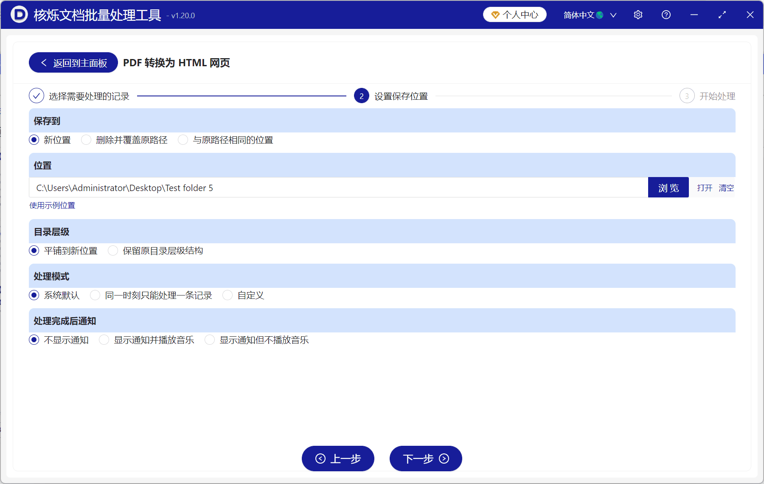Click the 浏览 browse button
This screenshot has width=764, height=484.
[668, 187]
